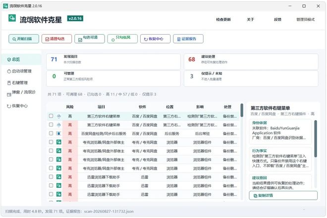
Task: Click the 位置 column header
Action: [x=170, y=107]
